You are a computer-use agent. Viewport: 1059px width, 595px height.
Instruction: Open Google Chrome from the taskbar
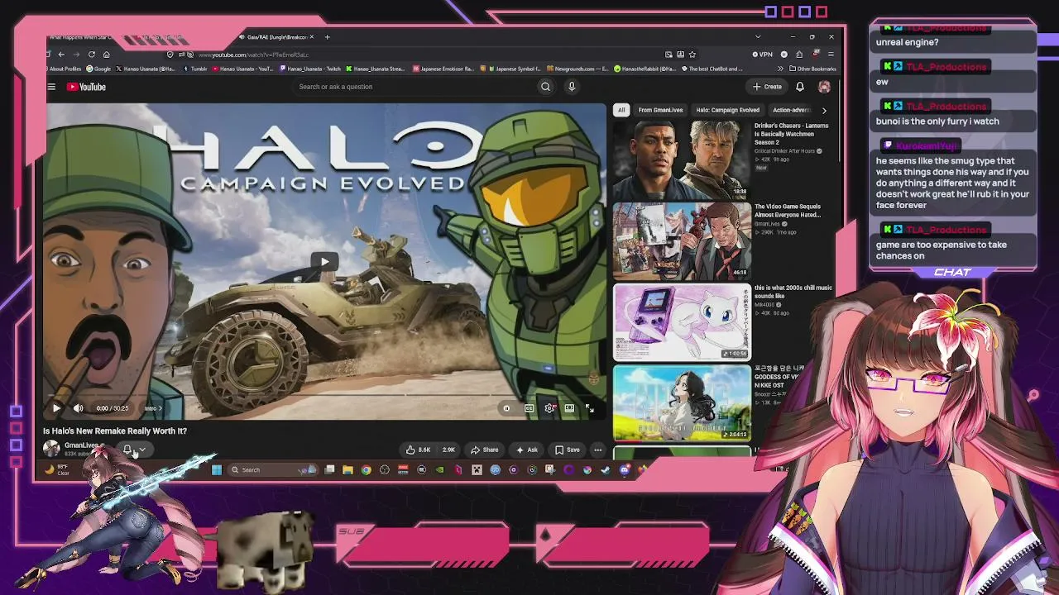366,470
